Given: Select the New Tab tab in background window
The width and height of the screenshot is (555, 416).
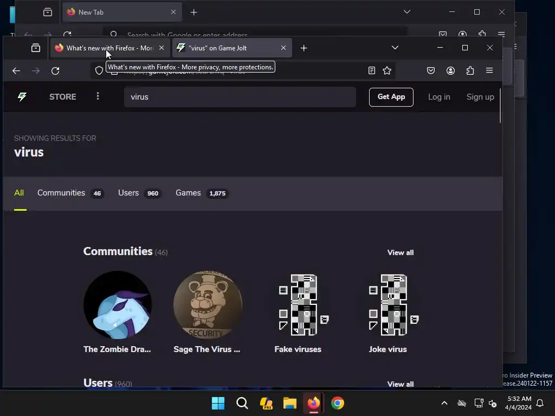Looking at the screenshot, I should [x=122, y=12].
